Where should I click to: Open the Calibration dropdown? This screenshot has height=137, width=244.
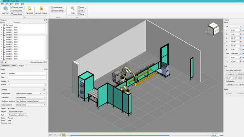pos(30,97)
